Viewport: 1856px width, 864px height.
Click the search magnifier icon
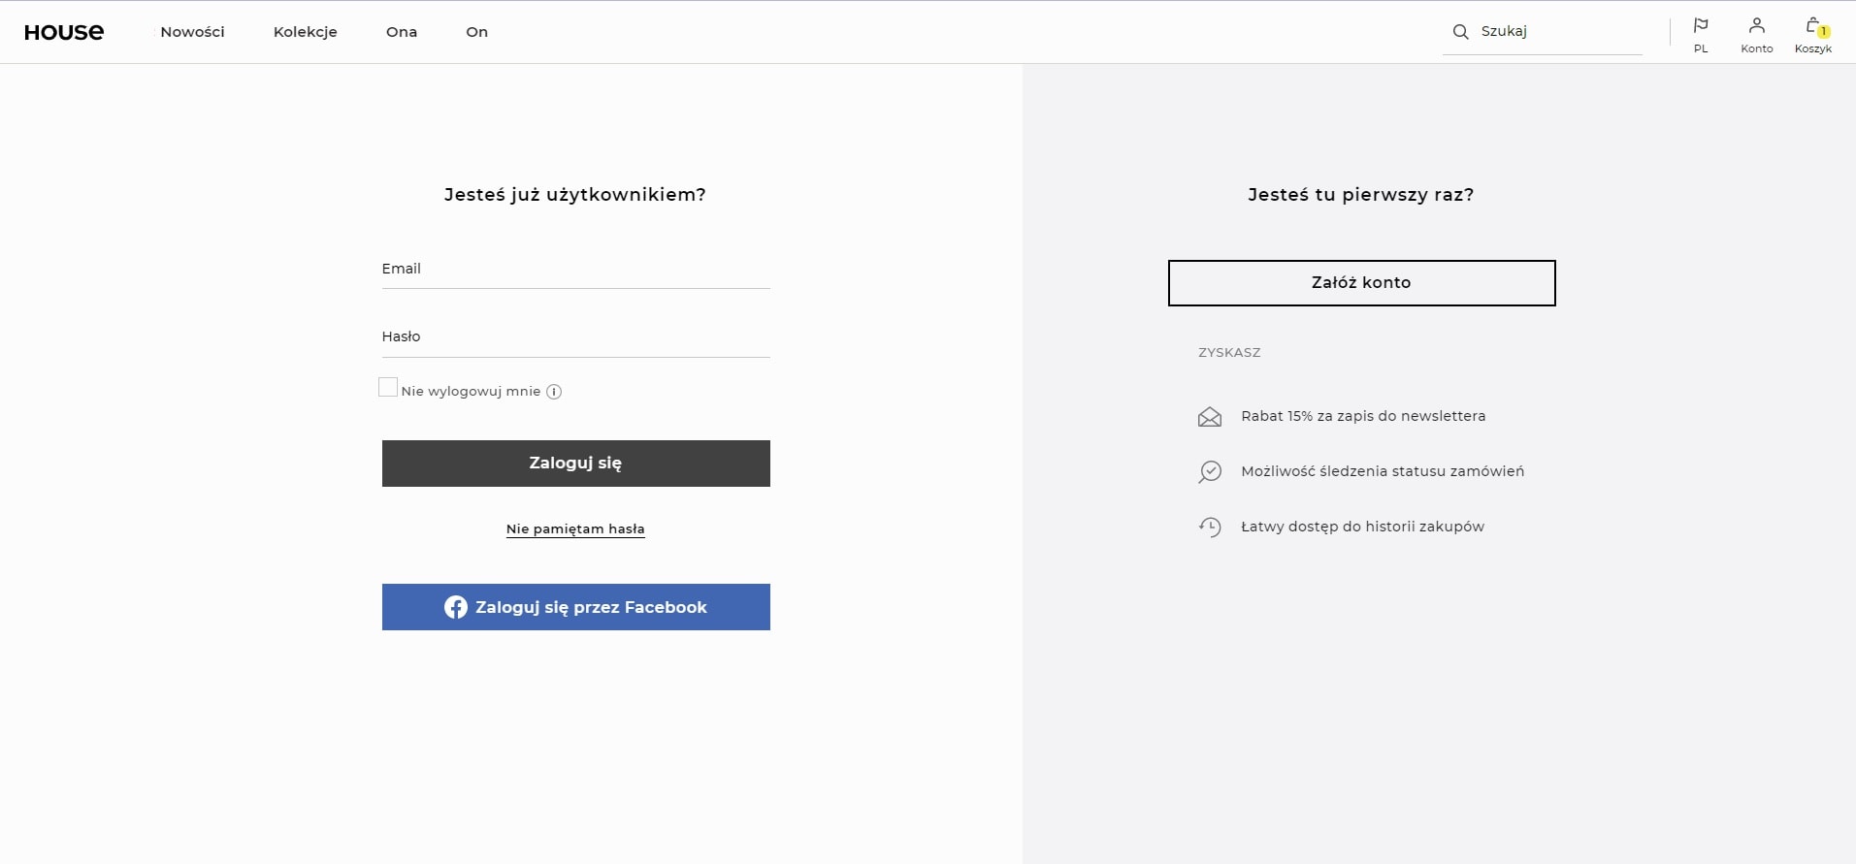click(1460, 32)
